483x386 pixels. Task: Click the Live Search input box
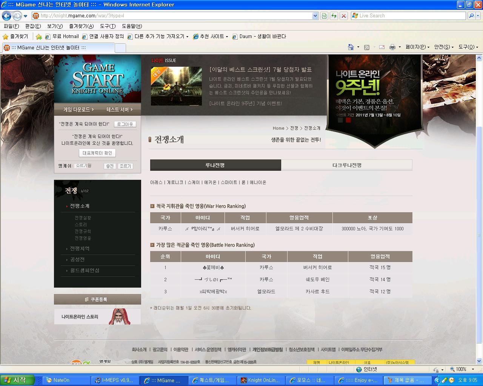409,16
